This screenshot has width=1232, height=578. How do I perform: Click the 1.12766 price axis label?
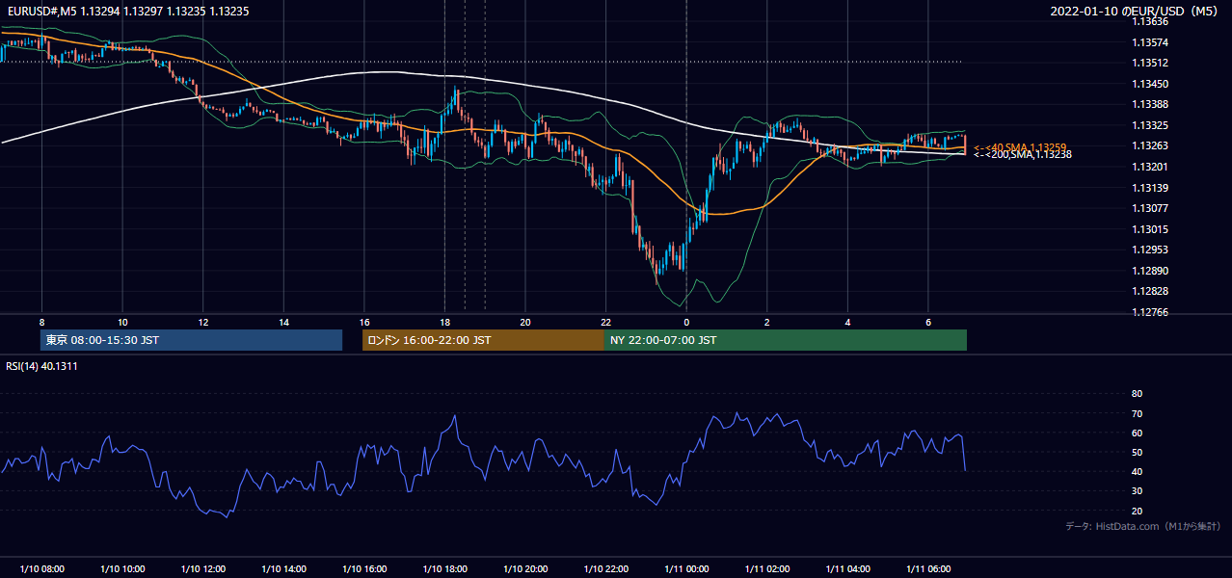1150,312
